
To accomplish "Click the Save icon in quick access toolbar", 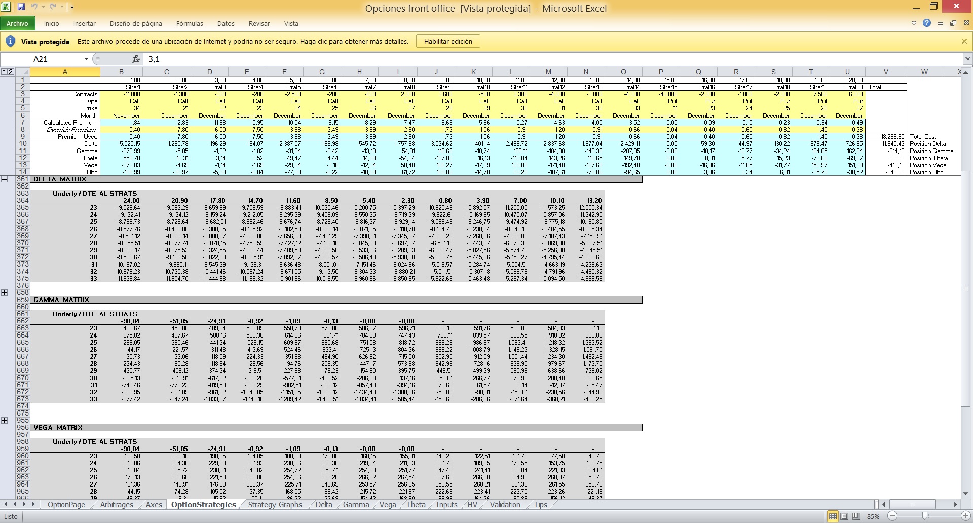I will (21, 7).
